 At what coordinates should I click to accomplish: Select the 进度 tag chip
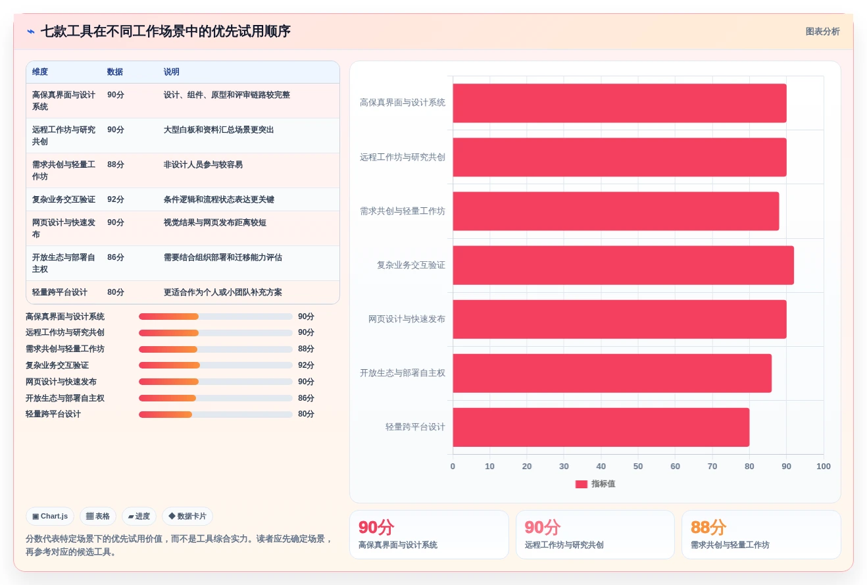pyautogui.click(x=139, y=517)
